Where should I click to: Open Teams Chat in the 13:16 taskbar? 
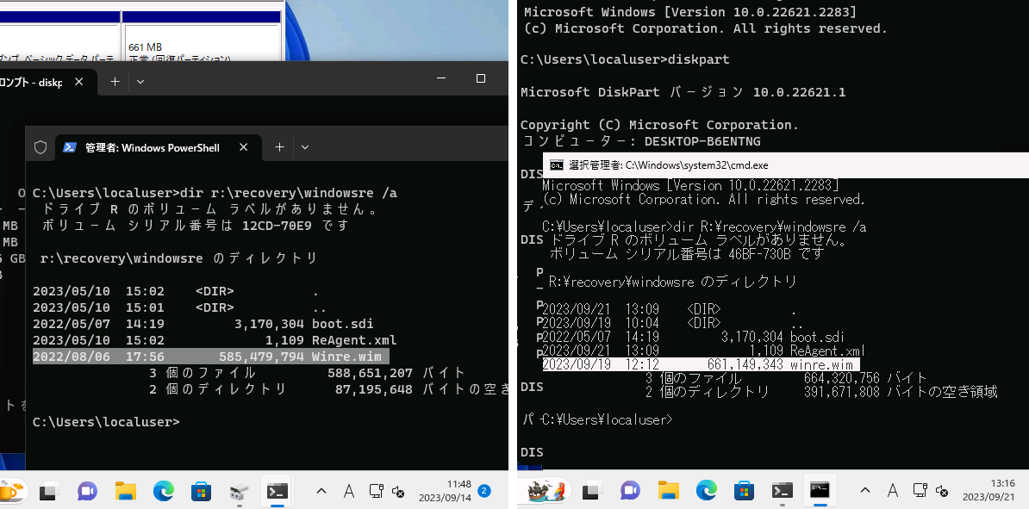click(630, 491)
